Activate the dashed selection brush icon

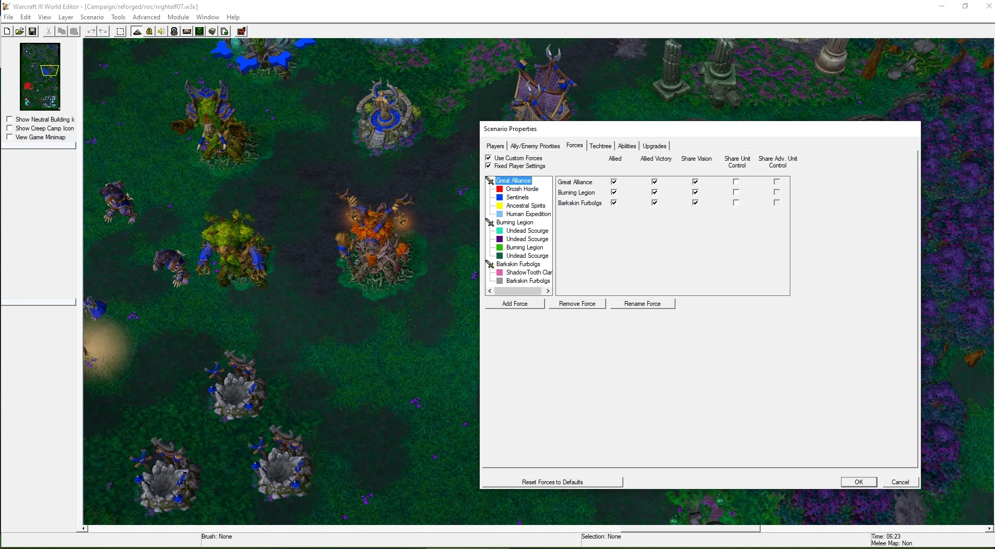click(x=120, y=31)
